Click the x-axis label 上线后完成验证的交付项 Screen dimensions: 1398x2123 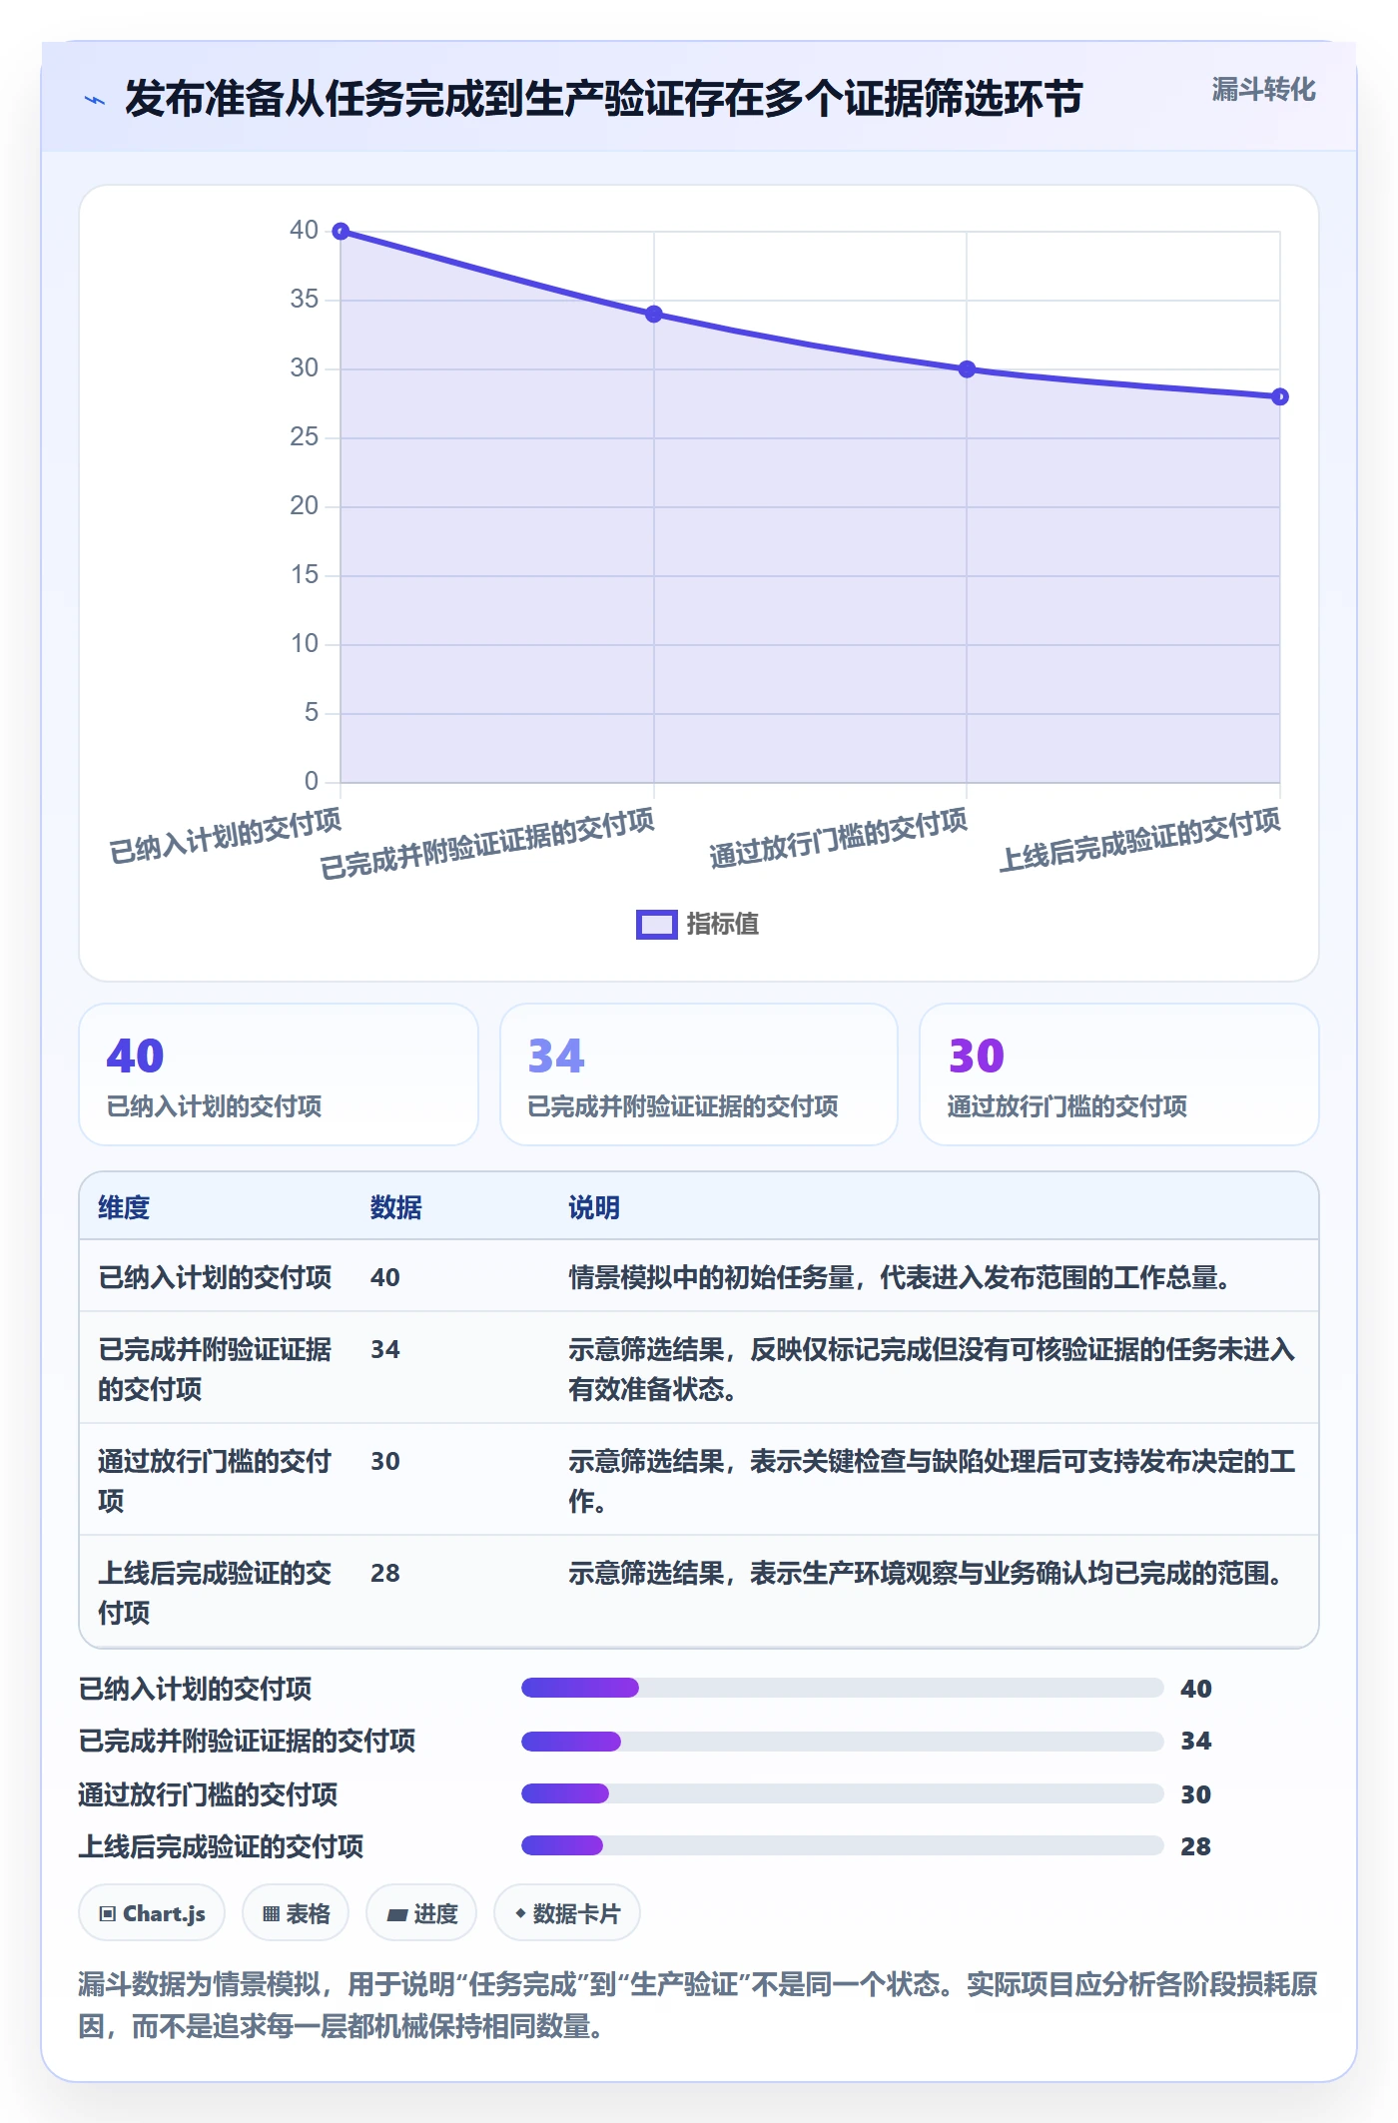coord(1140,841)
